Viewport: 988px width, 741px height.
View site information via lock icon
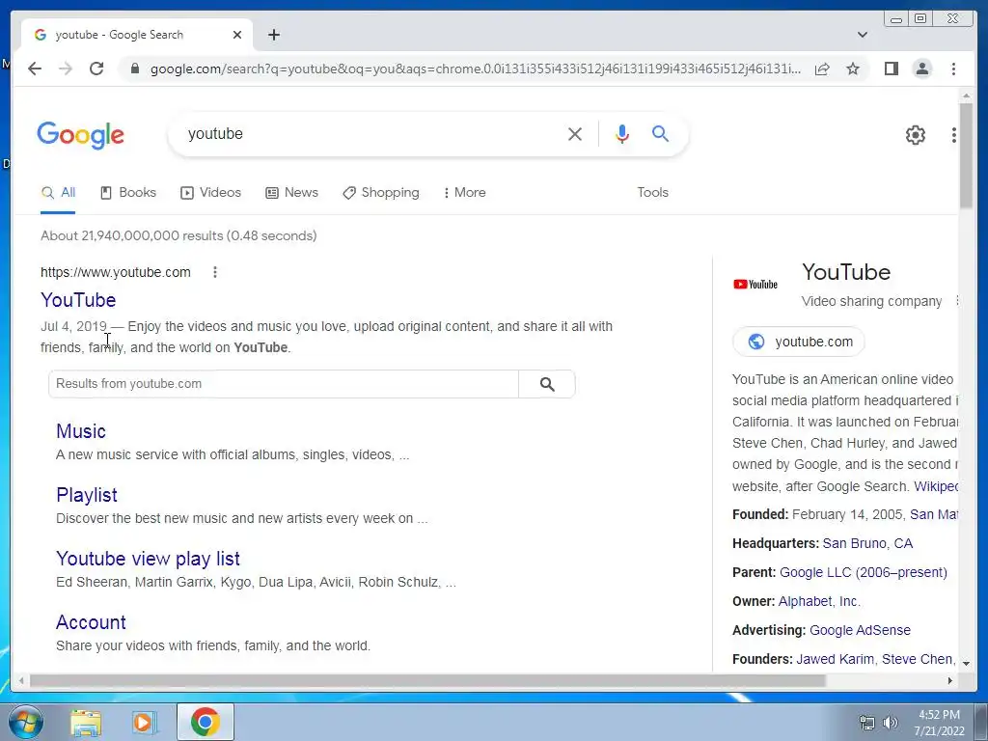point(134,69)
